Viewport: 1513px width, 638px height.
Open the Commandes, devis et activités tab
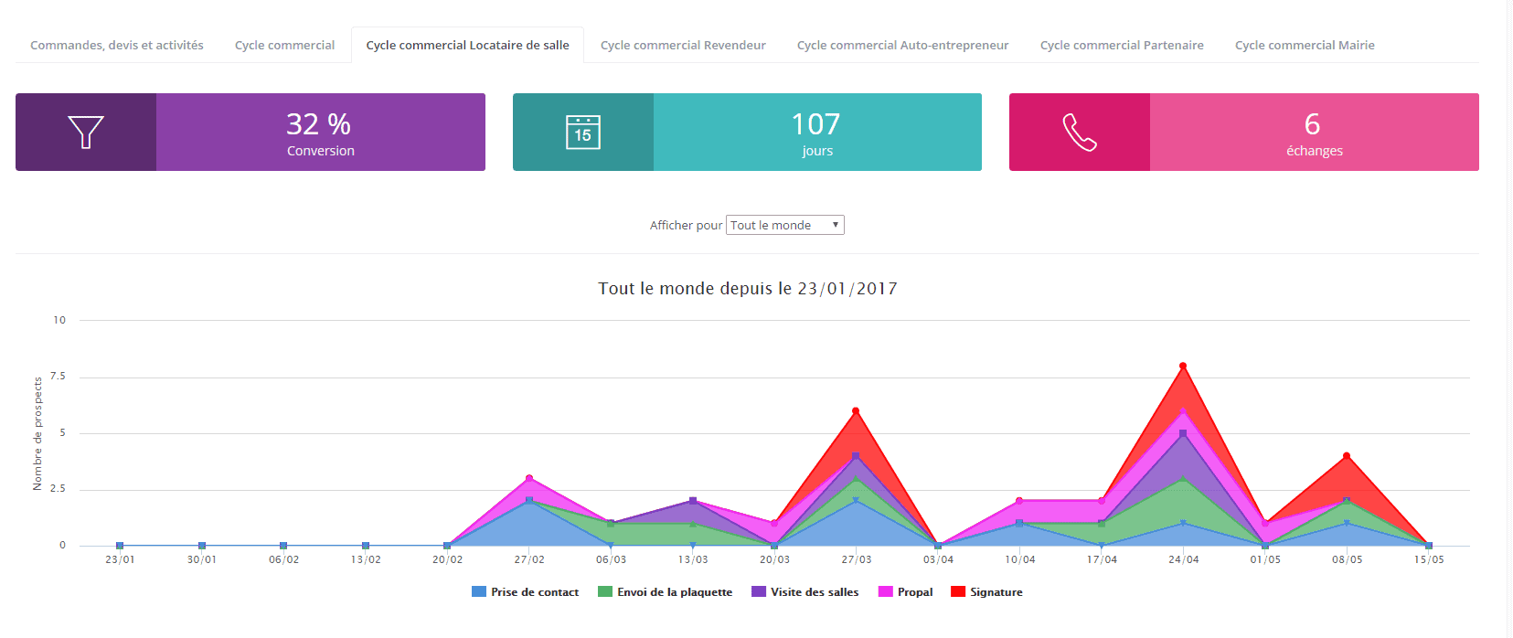(x=117, y=45)
